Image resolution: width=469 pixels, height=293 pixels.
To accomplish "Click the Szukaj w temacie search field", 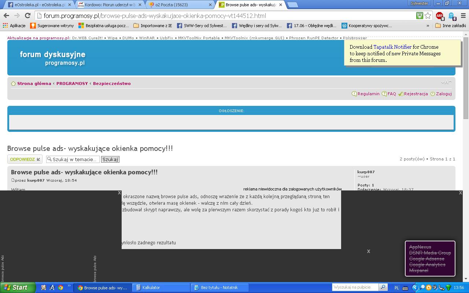I will click(x=75, y=159).
